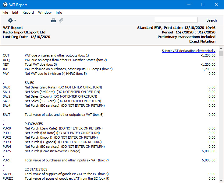The height and width of the screenshot is (183, 224).
Task: Open the Record menu
Action: (x=28, y=12)
